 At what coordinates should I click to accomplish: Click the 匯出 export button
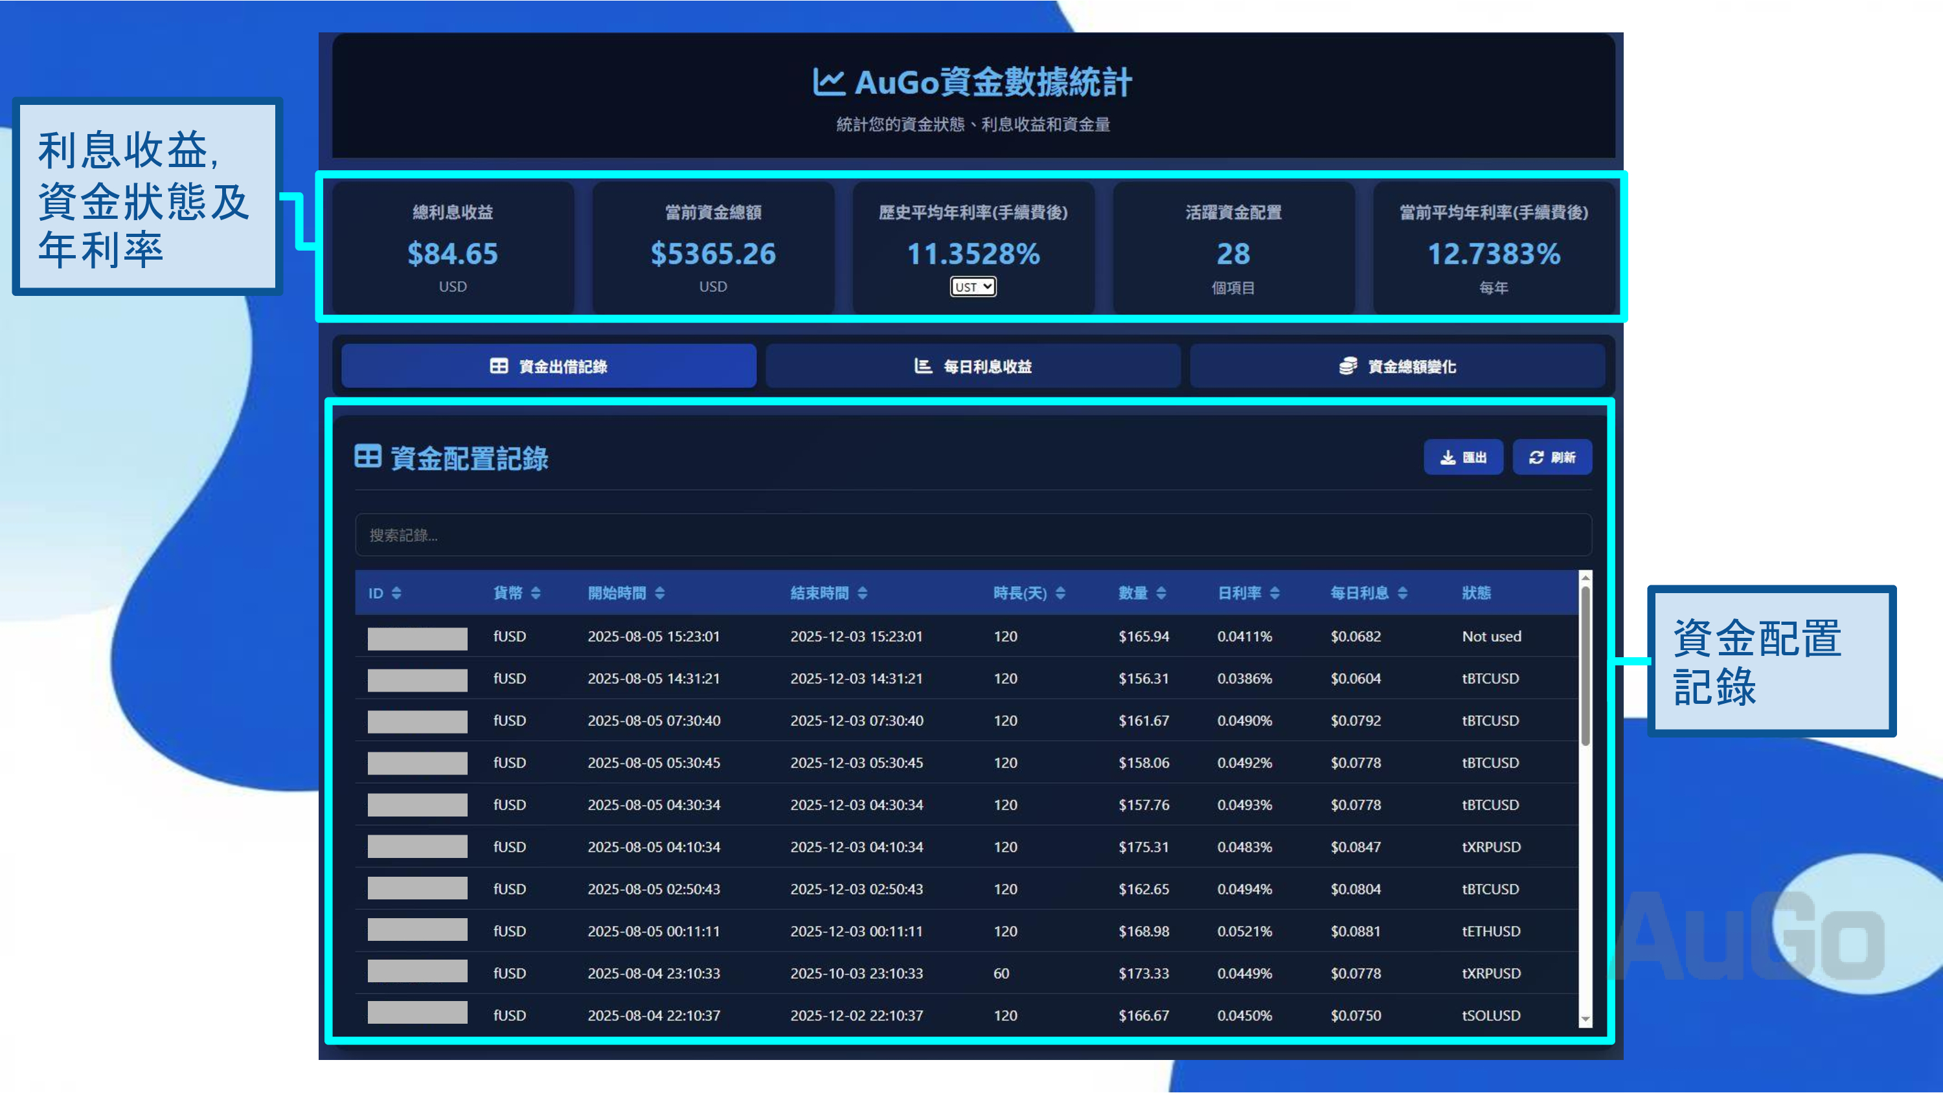tap(1463, 458)
